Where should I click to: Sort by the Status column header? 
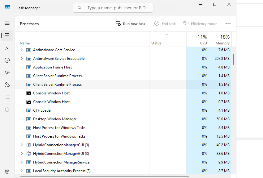(168, 39)
